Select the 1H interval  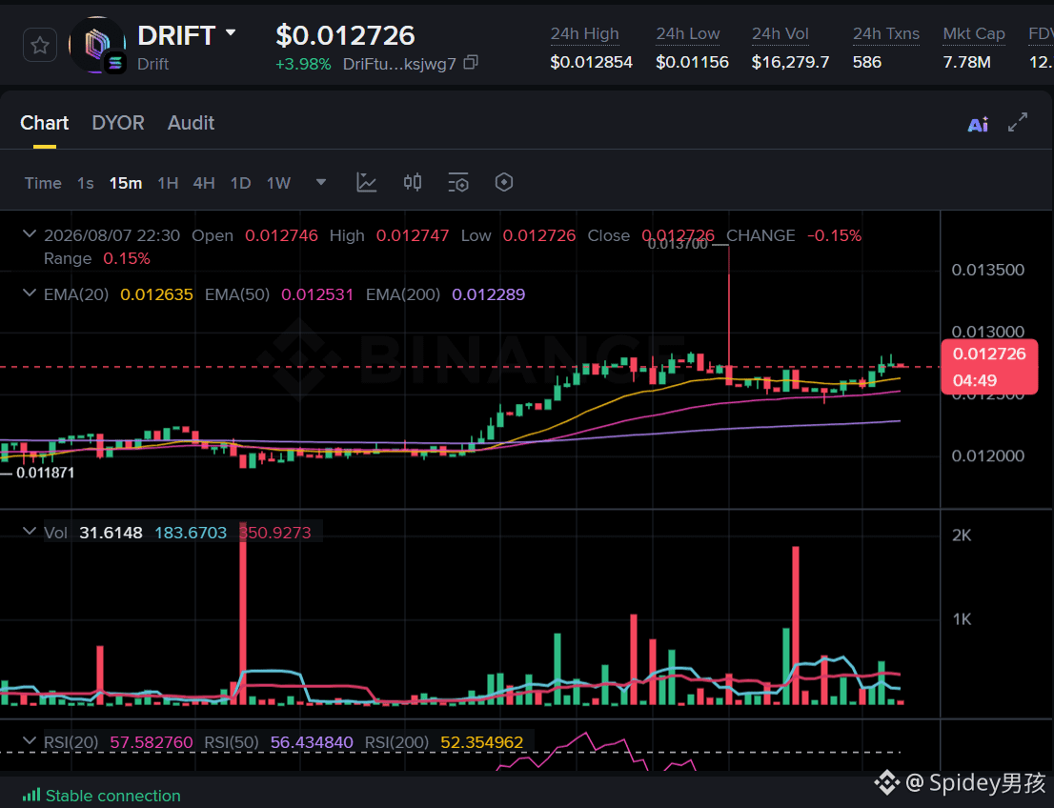click(168, 183)
